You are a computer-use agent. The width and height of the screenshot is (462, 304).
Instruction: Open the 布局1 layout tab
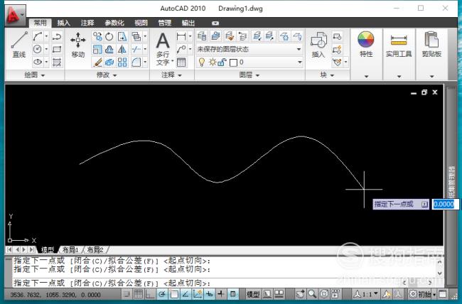[x=70, y=250]
